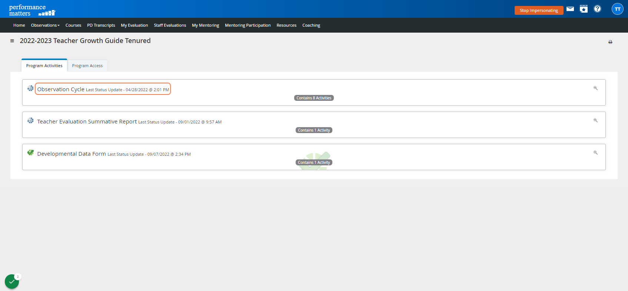Image resolution: width=628 pixels, height=291 pixels.
Task: Open the help question mark icon
Action: 597,9
